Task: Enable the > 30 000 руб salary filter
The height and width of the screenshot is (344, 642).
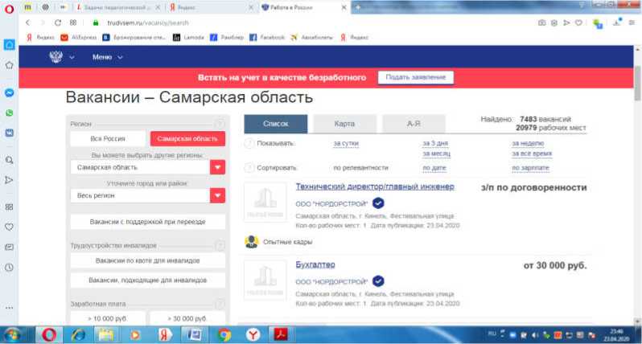Action: 187,318
